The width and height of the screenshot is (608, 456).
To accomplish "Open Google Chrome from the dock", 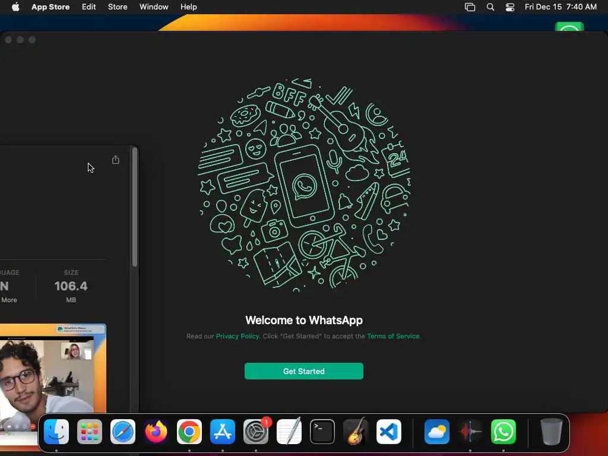I will pyautogui.click(x=189, y=432).
